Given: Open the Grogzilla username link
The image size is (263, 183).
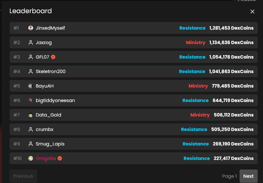Looking at the screenshot, I should click(46, 158).
